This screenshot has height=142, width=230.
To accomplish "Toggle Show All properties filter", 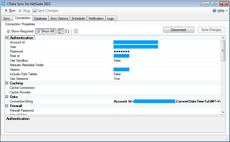I will (45, 31).
